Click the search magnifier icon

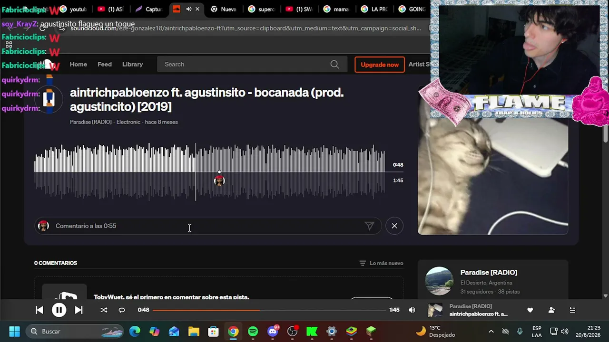click(334, 64)
